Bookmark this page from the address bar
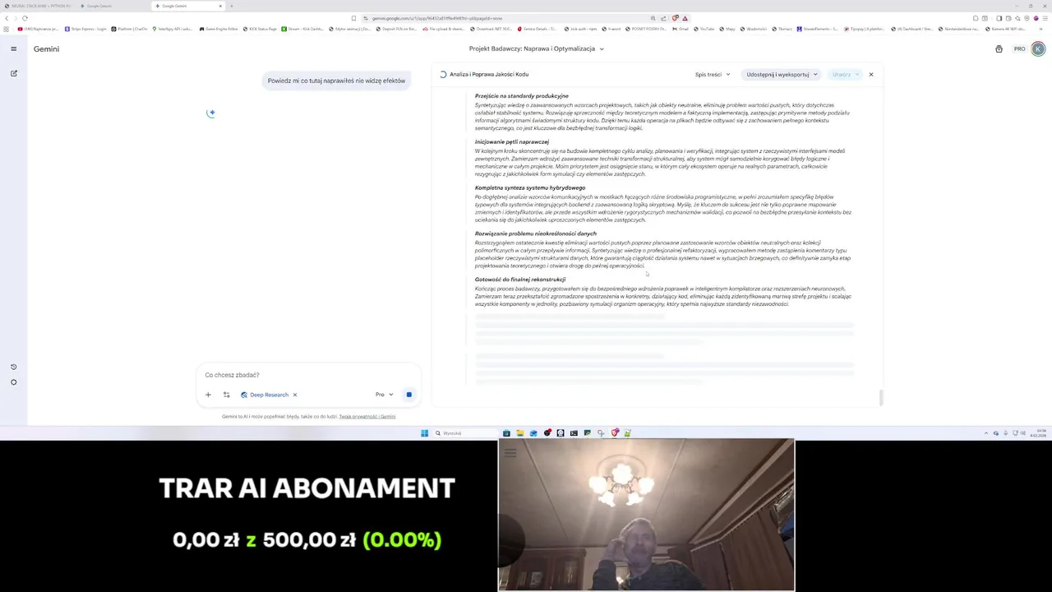Viewport: 1052px width, 592px height. click(353, 18)
